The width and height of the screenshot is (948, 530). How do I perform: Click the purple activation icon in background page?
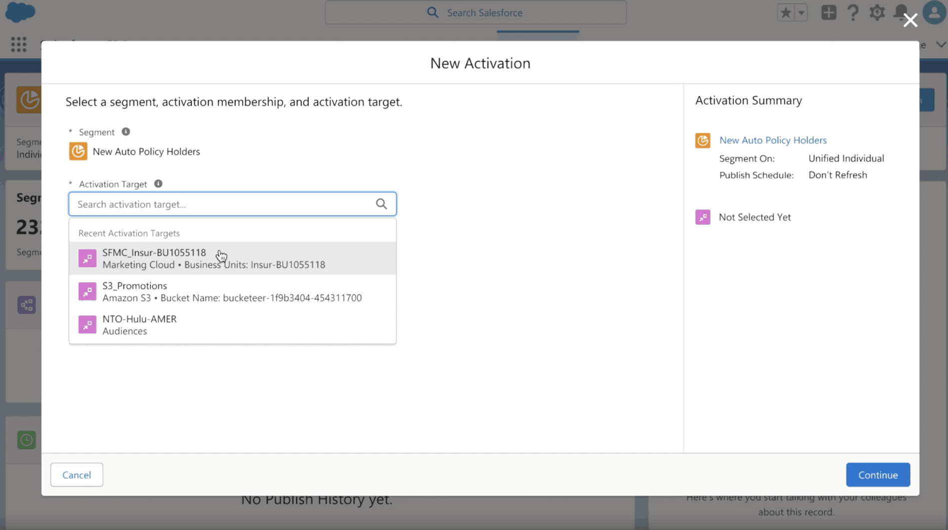[26, 305]
